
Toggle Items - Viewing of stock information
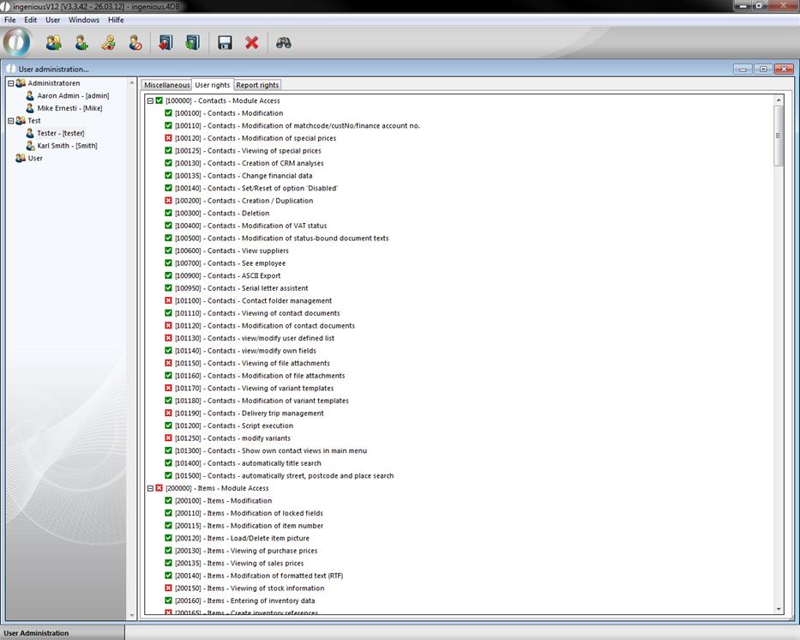point(169,589)
